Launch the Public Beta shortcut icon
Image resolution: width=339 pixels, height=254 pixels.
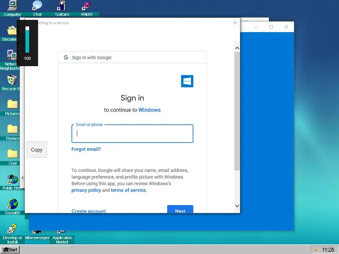pyautogui.click(x=12, y=182)
